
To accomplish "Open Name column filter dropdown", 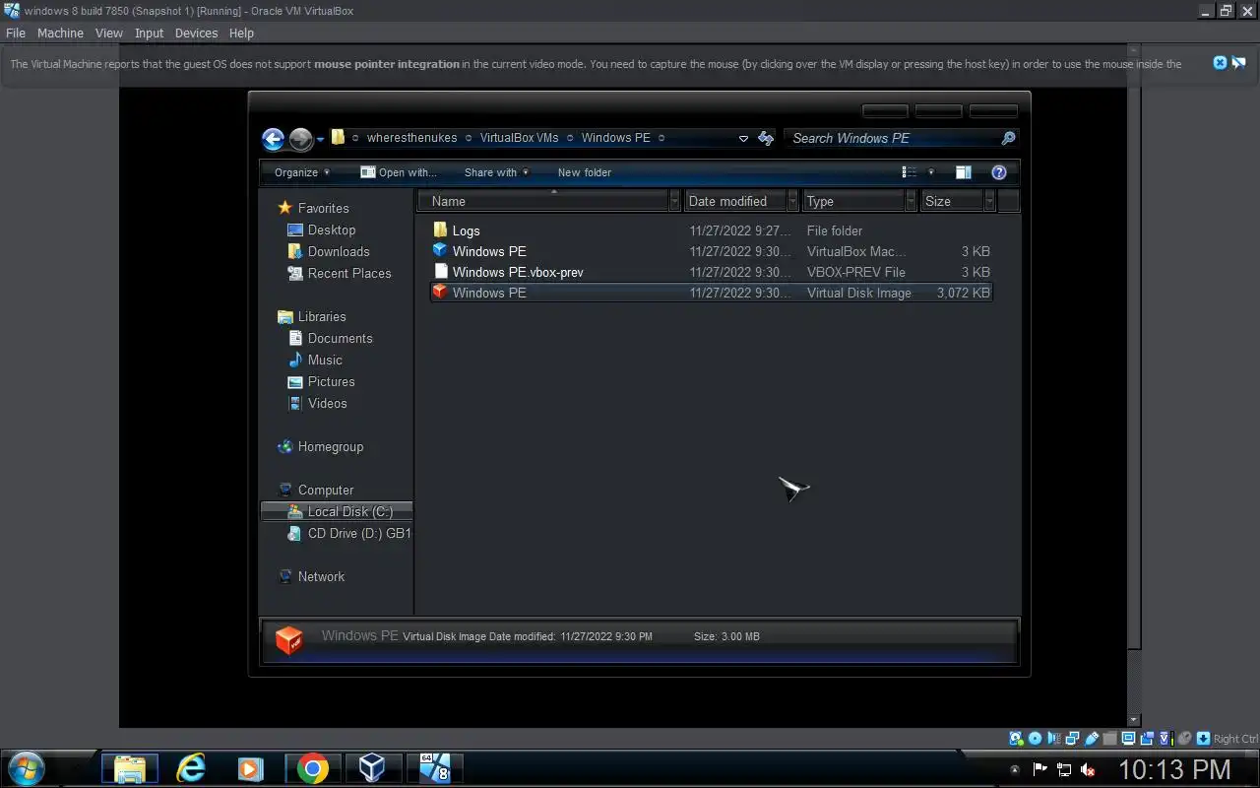I will [x=674, y=201].
